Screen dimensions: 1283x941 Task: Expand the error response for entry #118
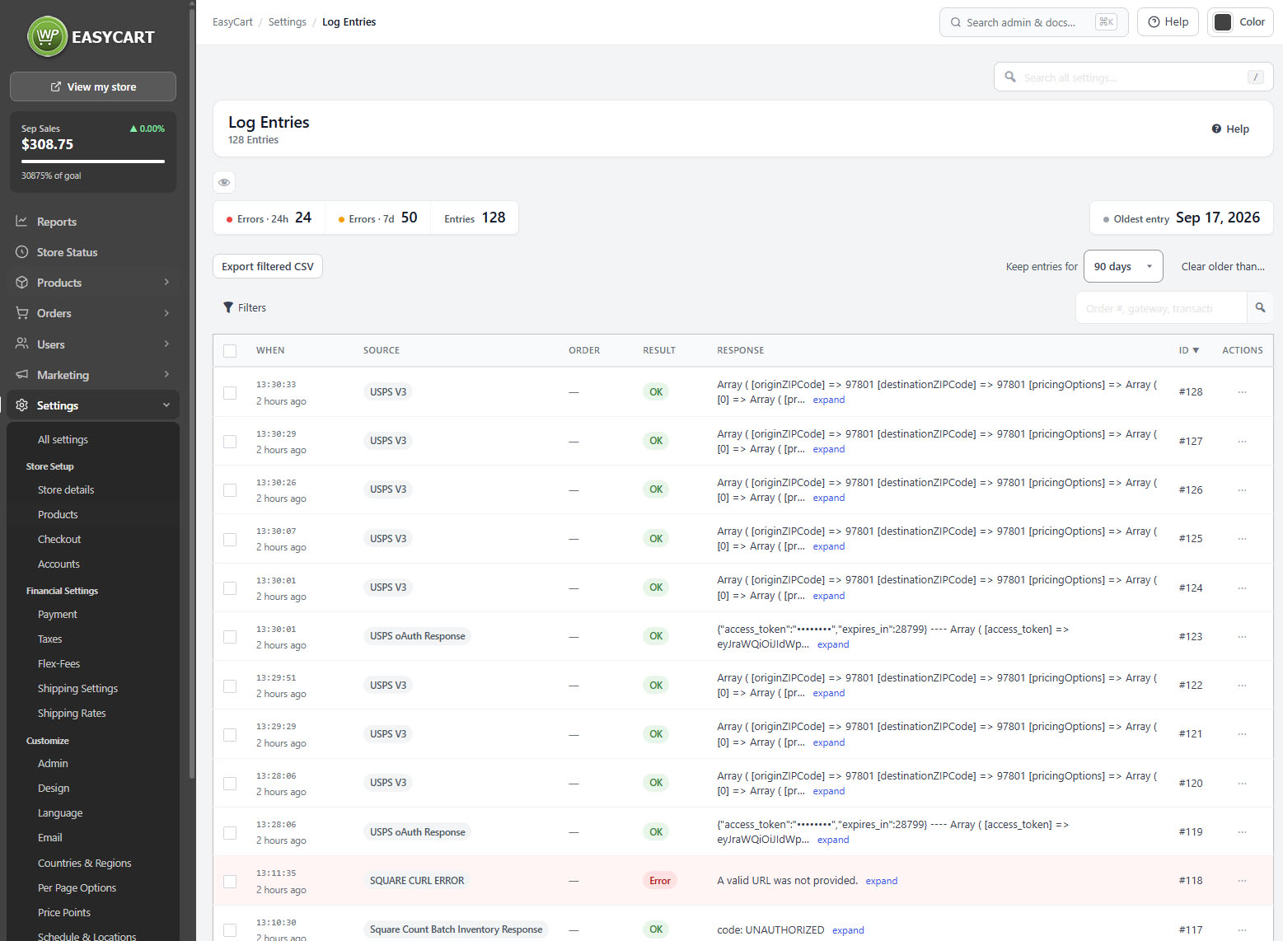pyautogui.click(x=881, y=882)
